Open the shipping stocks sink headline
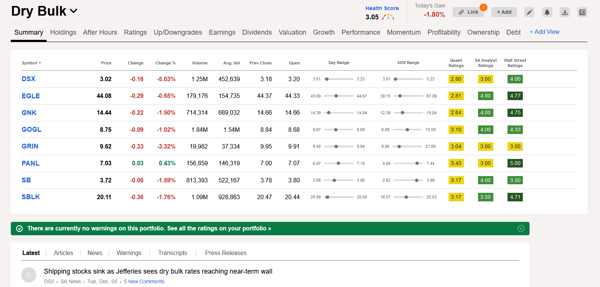Screen dimensions: 600x287 tap(158, 271)
